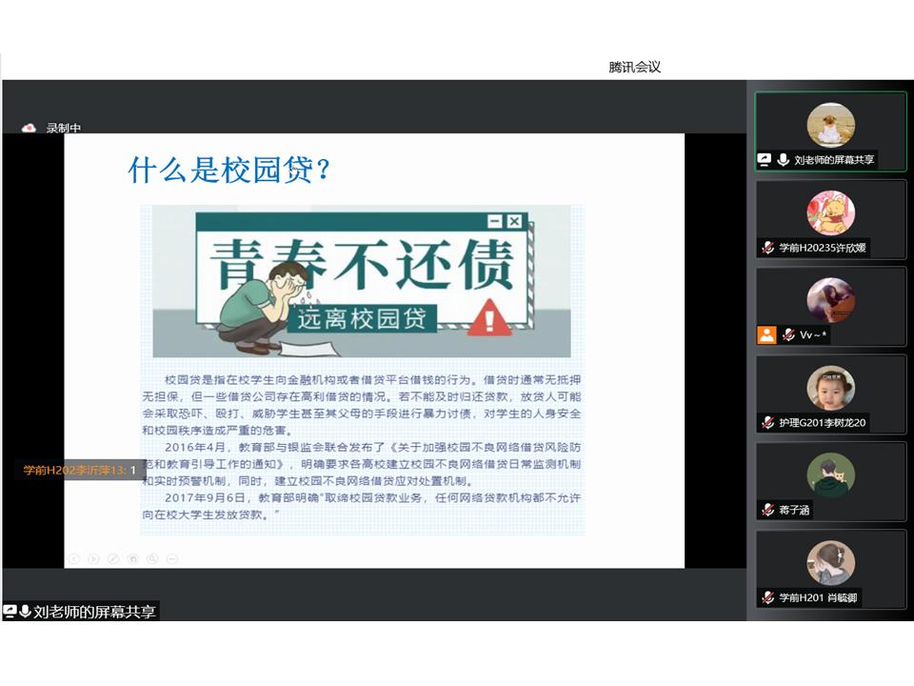Click the orange hand icon on Vv~*'s tile

(765, 334)
